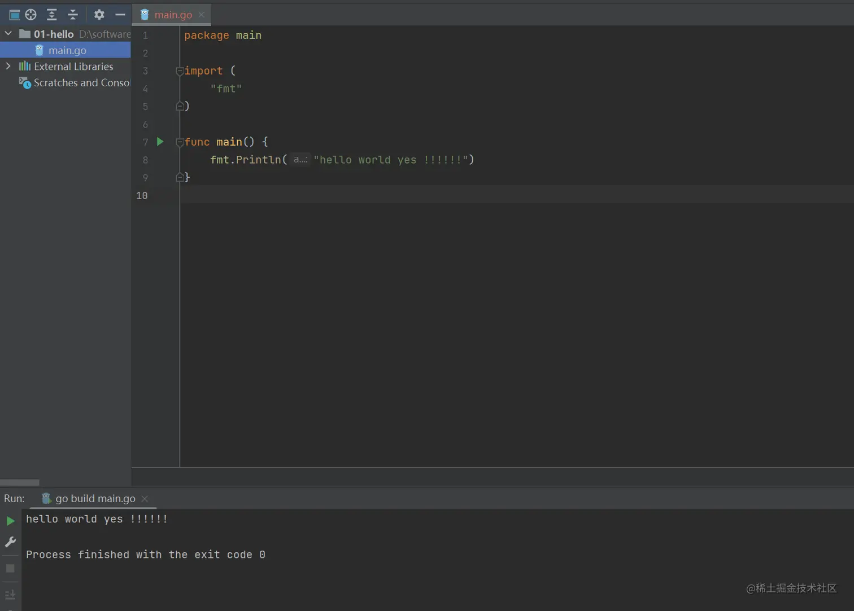Click the func keyword on line 7
The width and height of the screenshot is (854, 611).
[197, 142]
